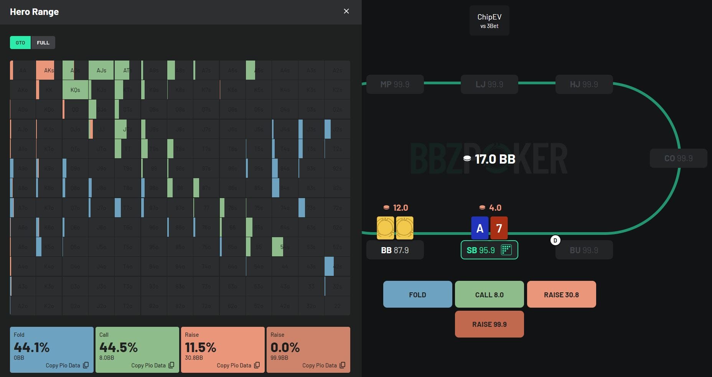Click copy icon in Fold panel
Image resolution: width=712 pixels, height=377 pixels.
point(86,365)
